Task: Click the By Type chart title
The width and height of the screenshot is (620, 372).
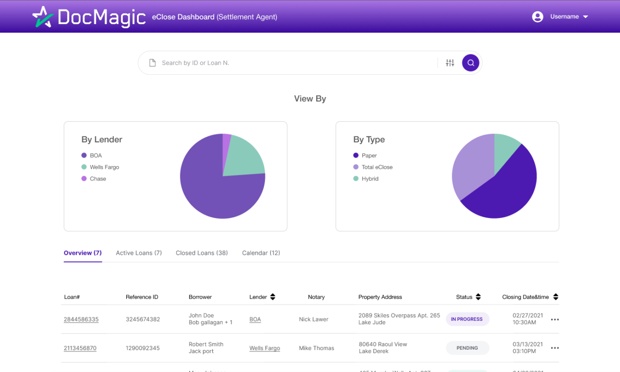Action: click(x=369, y=139)
